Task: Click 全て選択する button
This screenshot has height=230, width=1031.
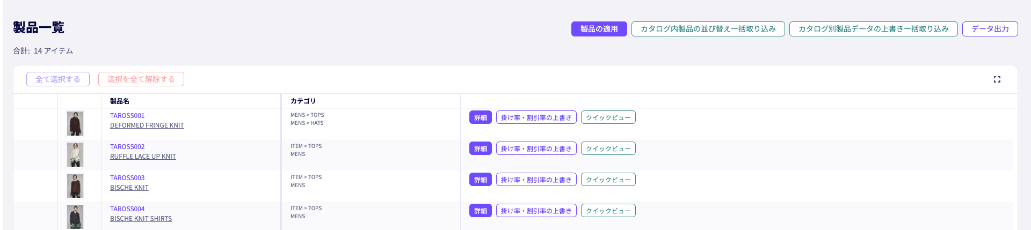Action: click(58, 79)
